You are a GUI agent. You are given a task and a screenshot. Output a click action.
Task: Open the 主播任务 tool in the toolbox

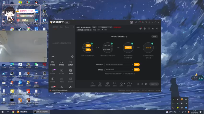coord(71,63)
